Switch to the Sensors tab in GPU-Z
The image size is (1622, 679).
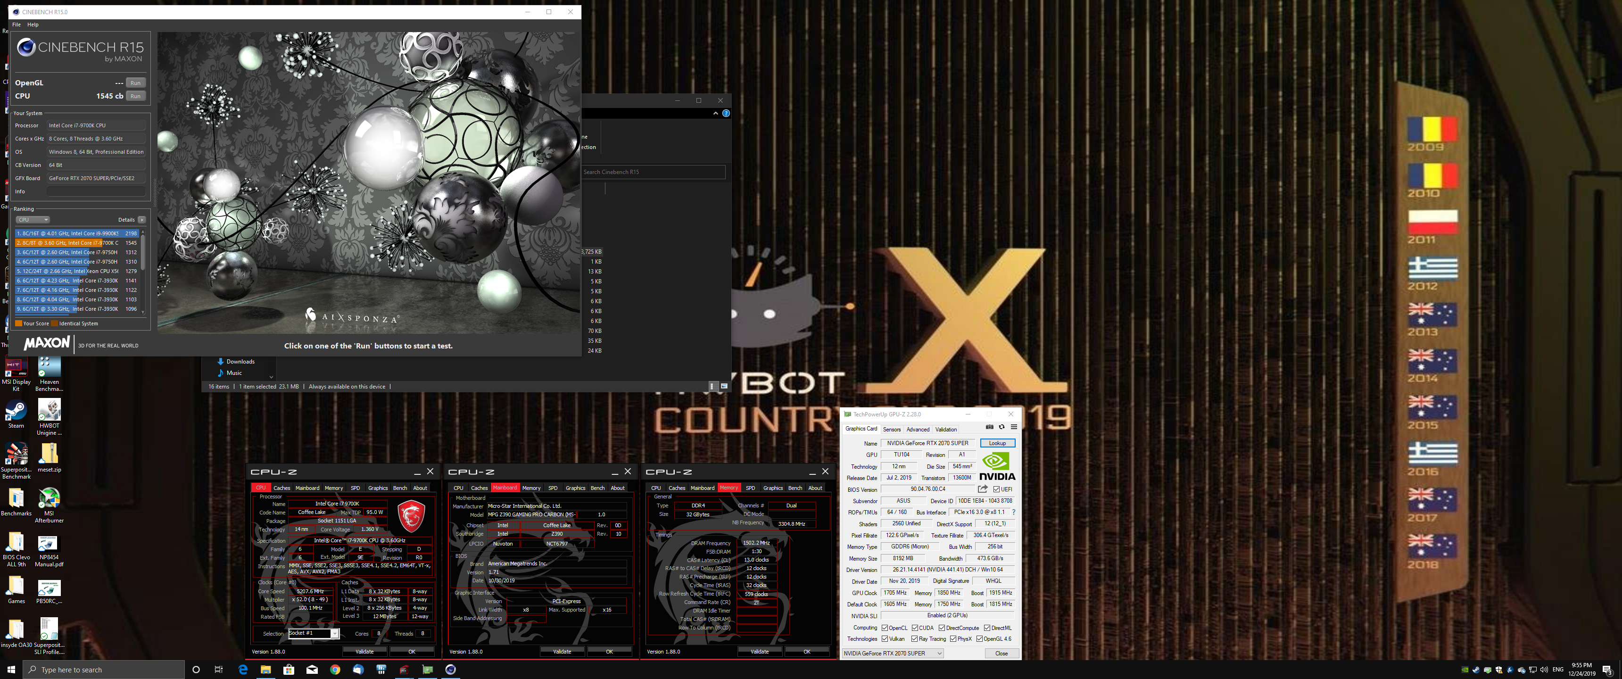(892, 430)
